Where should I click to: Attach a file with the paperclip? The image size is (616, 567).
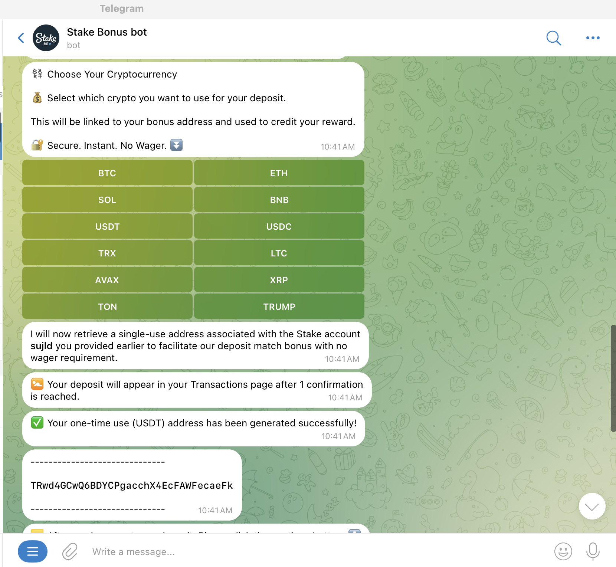coord(70,551)
